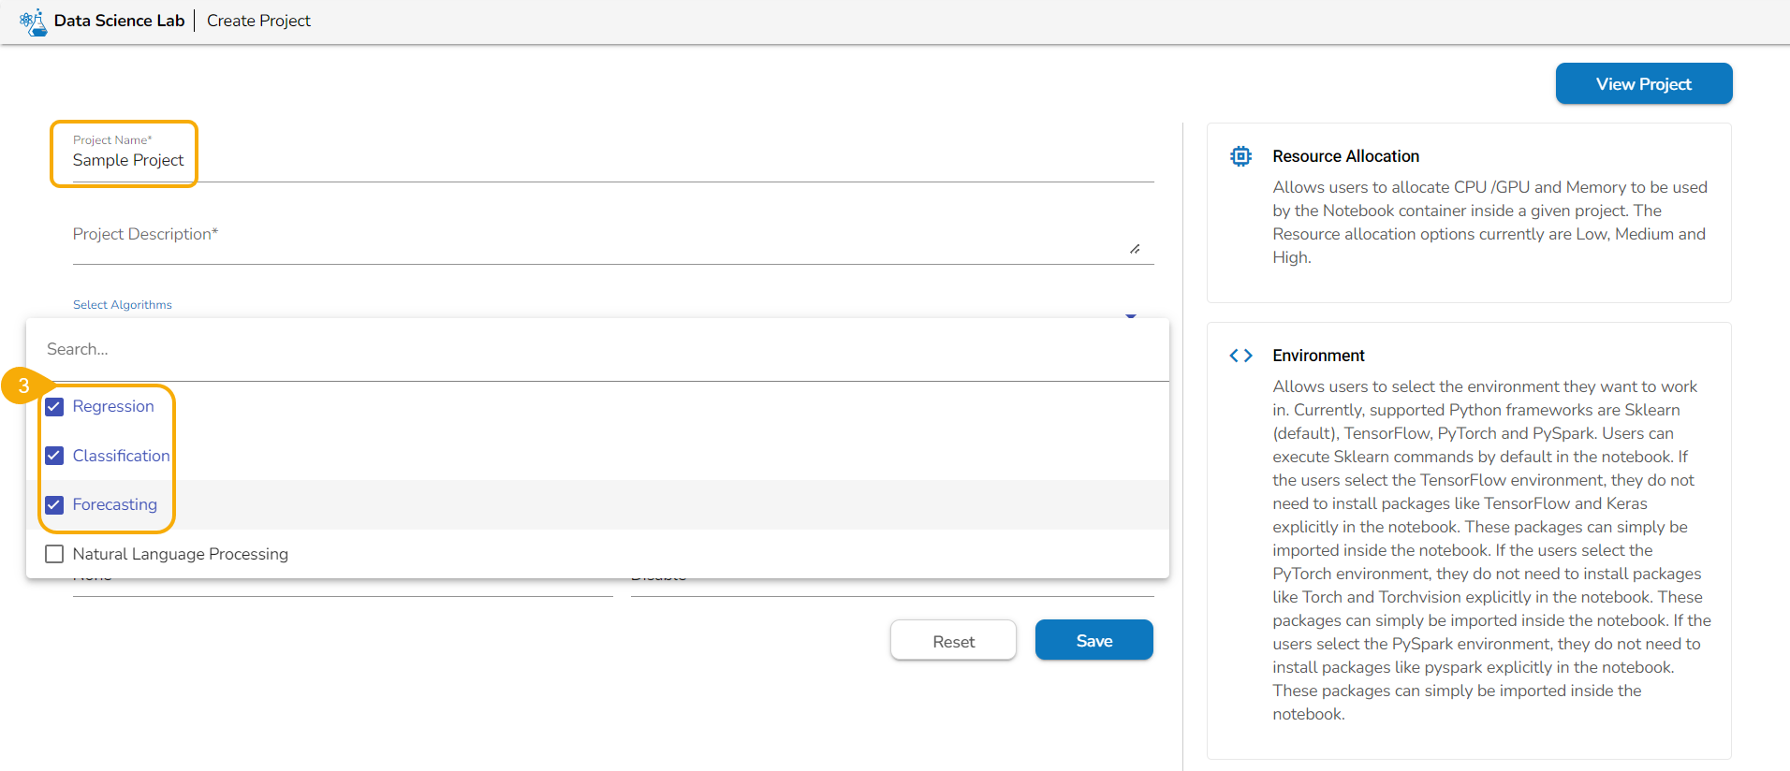Click the orange step 3 marker

pyautogui.click(x=23, y=385)
